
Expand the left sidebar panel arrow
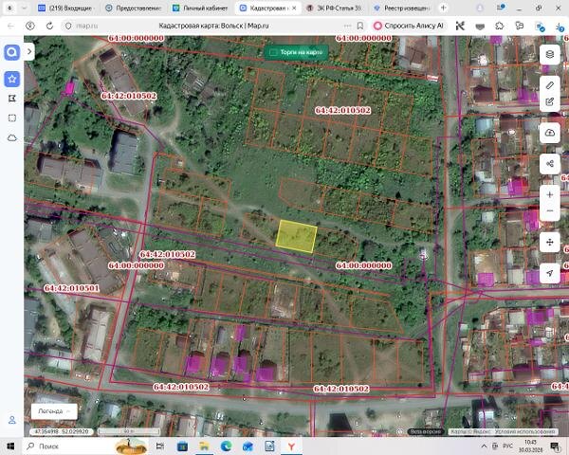click(x=29, y=52)
